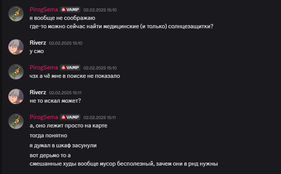The image size is (281, 174).
Task: Click Riverz's avatar next to "не то искал может?"
Action: [16, 97]
